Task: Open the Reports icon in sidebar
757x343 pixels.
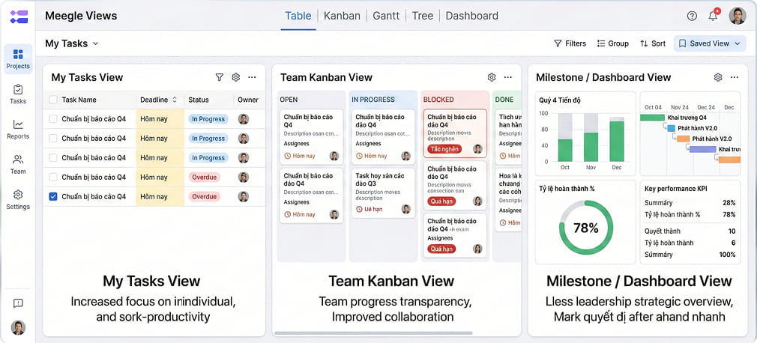Action: [x=18, y=129]
